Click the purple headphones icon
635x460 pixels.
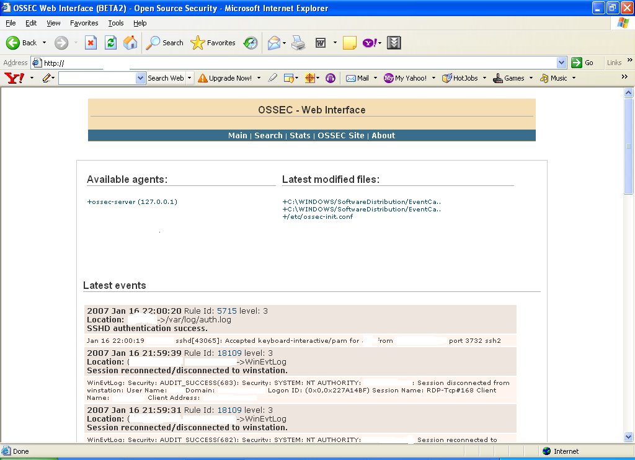[331, 77]
